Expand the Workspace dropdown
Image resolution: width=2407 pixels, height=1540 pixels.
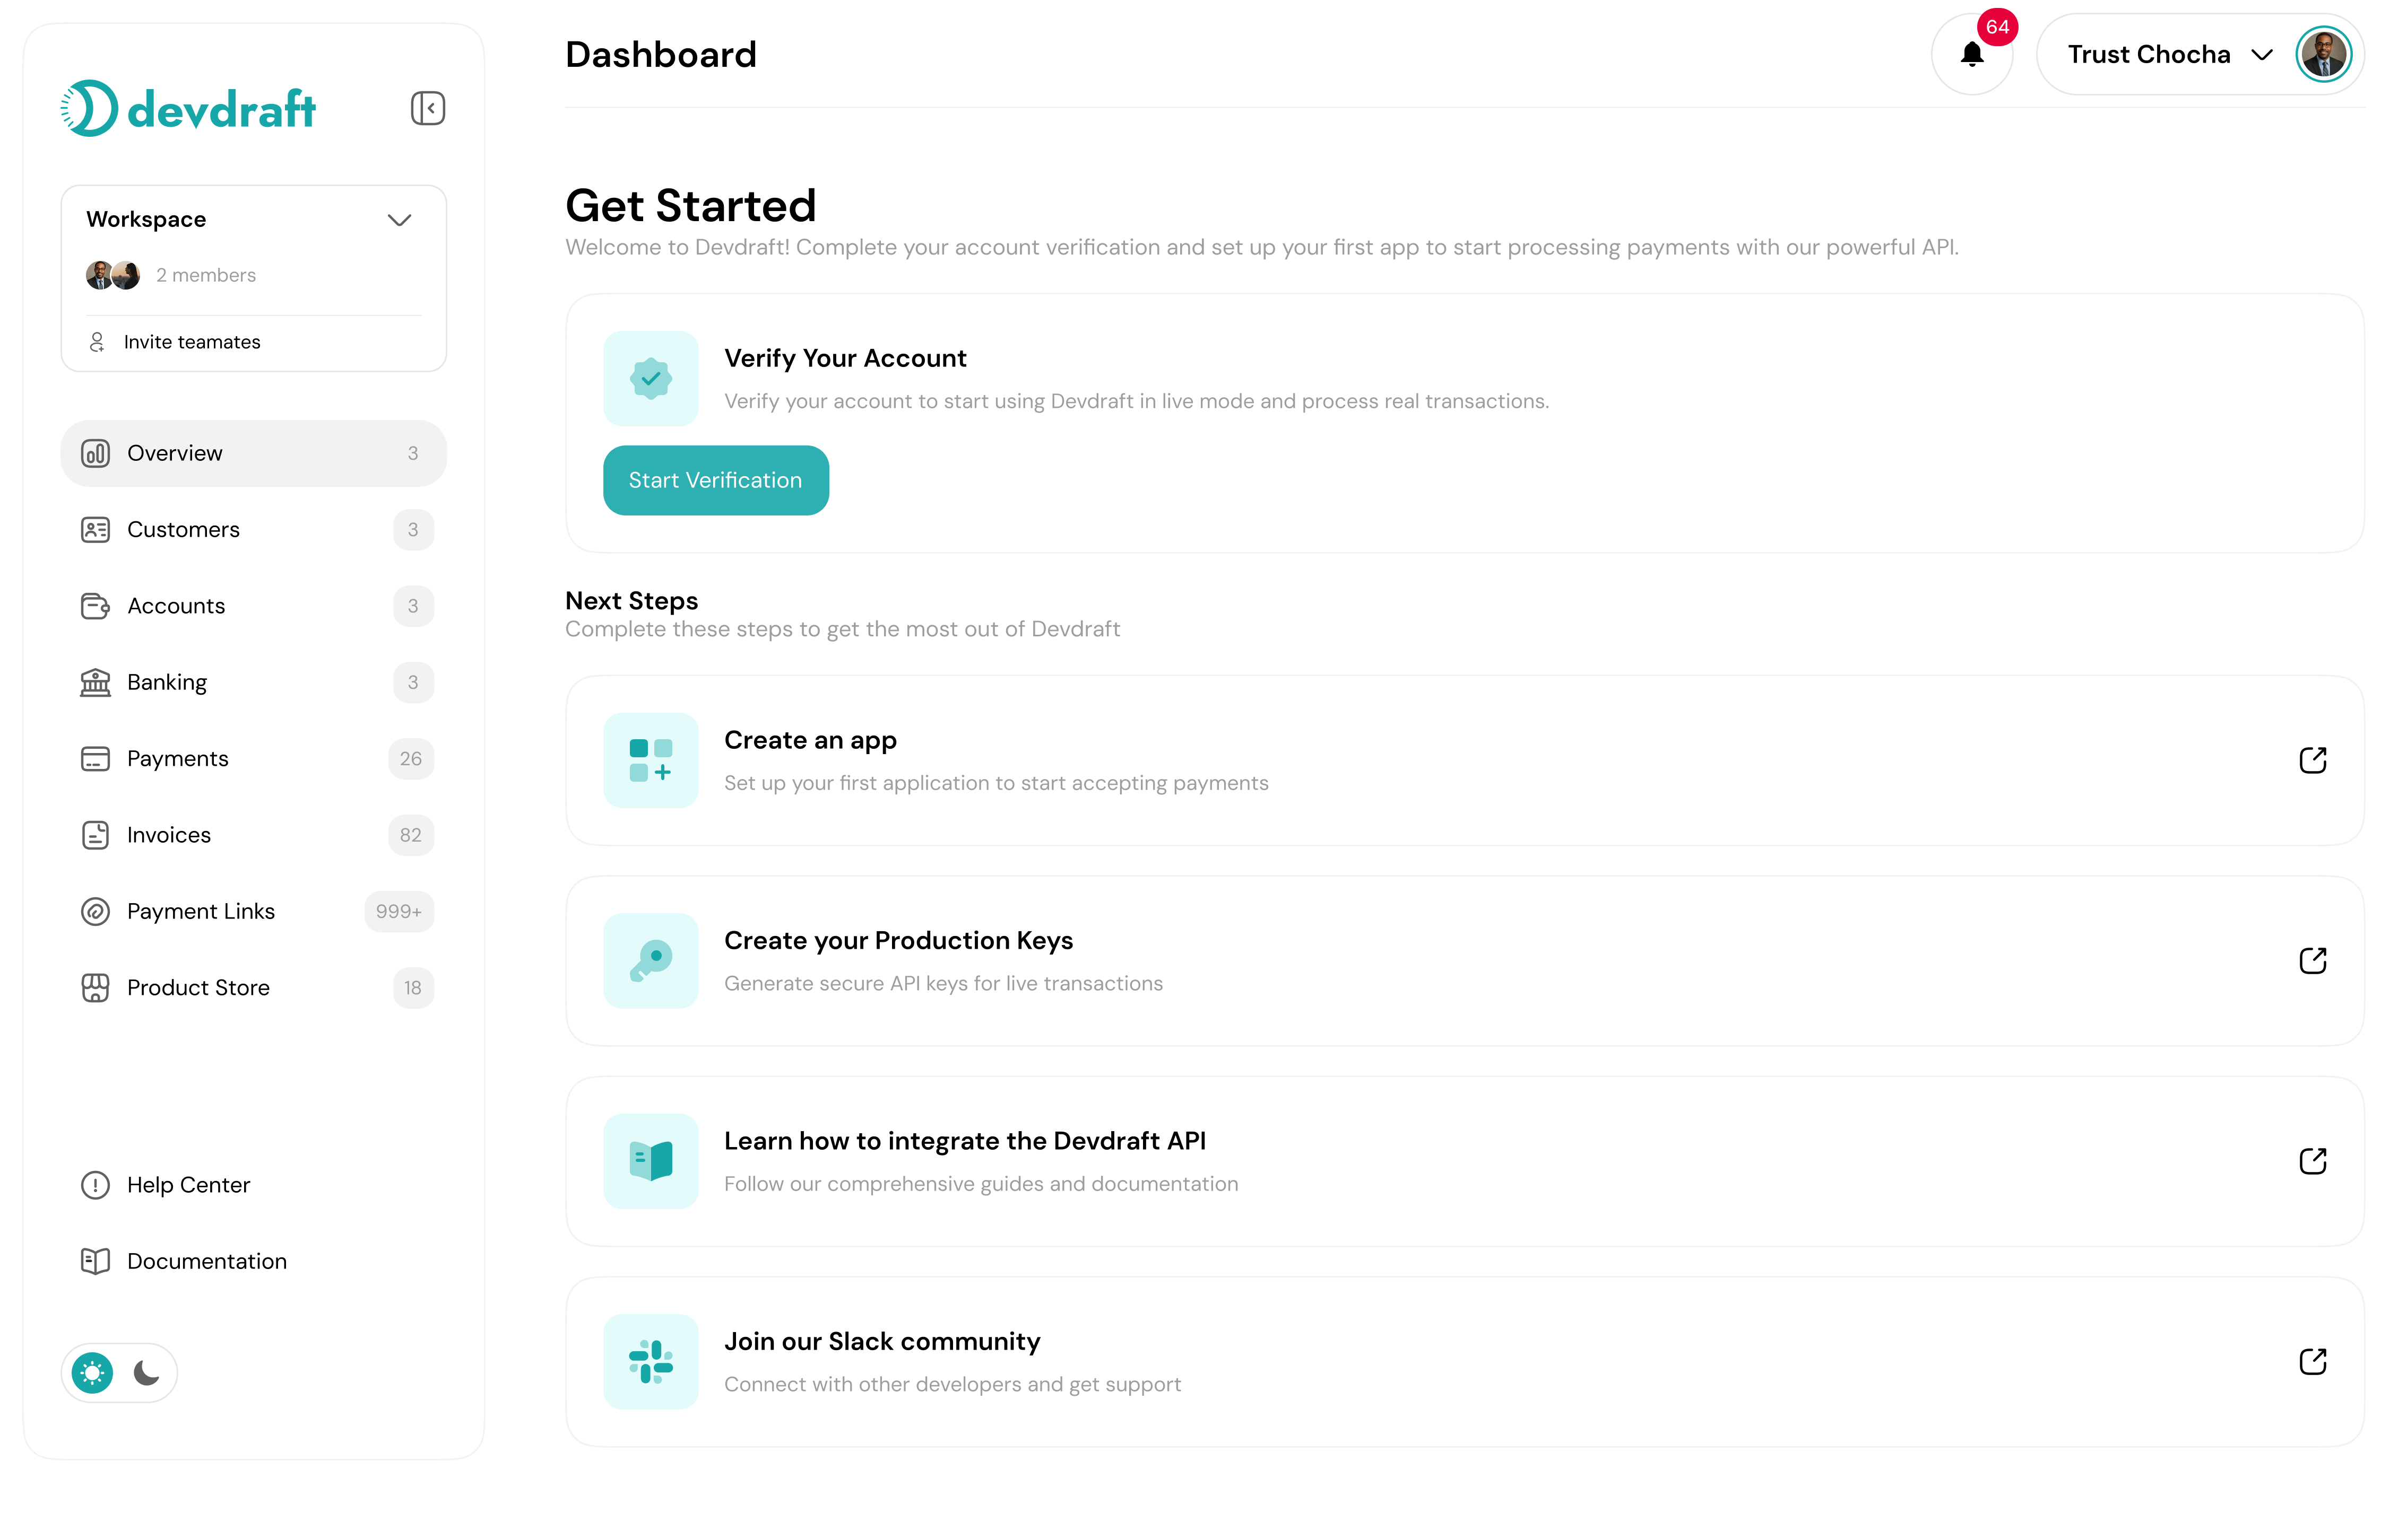(x=399, y=220)
